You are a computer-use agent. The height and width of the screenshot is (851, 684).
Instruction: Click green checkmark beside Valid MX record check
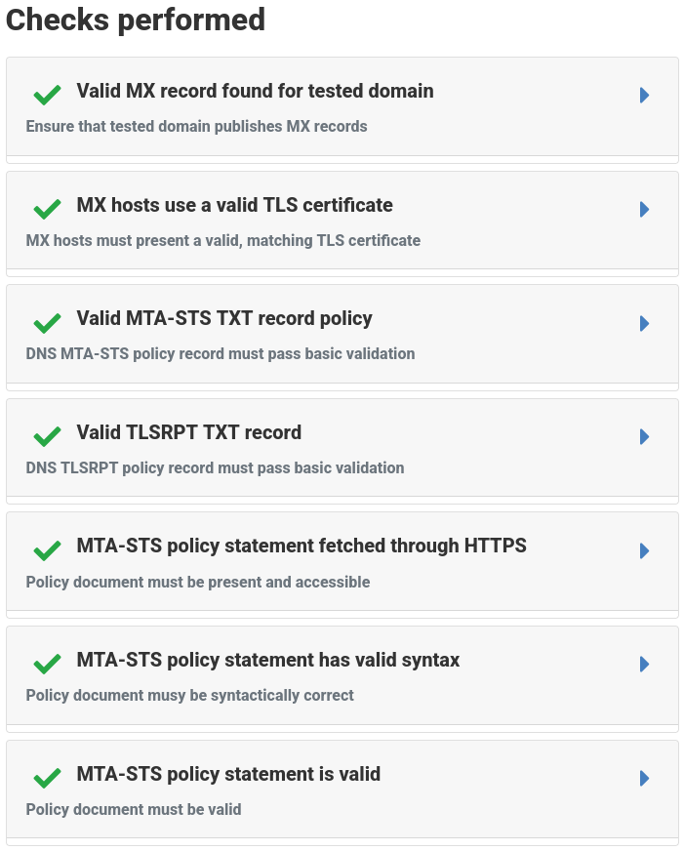pos(47,95)
